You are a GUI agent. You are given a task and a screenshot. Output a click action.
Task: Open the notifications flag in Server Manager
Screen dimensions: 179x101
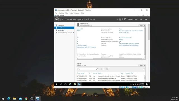click(x=125, y=19)
